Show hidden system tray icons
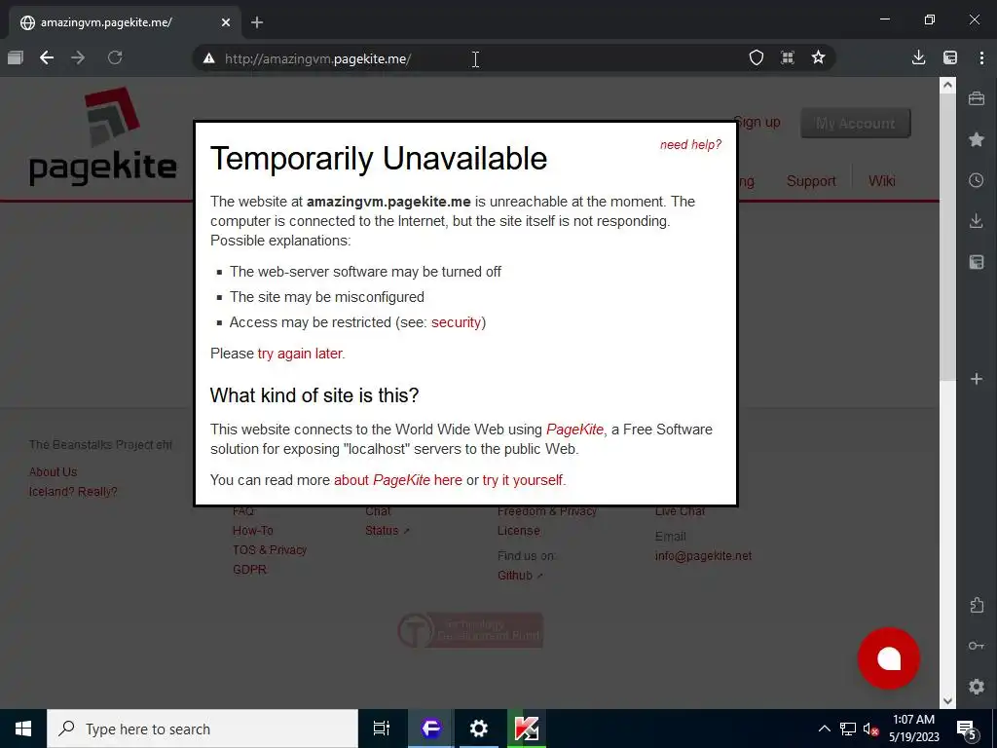997x748 pixels. [824, 729]
